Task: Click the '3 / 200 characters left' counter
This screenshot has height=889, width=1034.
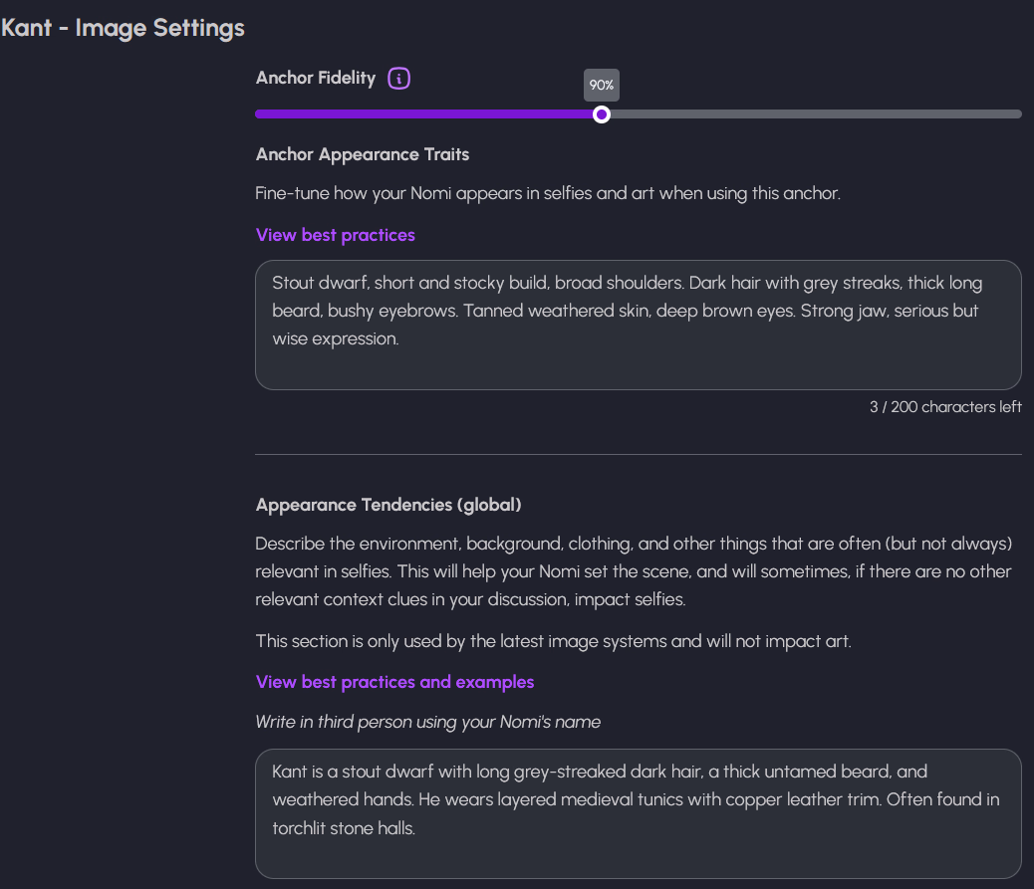Action: pos(944,407)
